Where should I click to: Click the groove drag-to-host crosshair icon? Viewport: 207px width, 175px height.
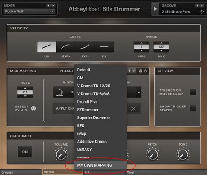201,11
